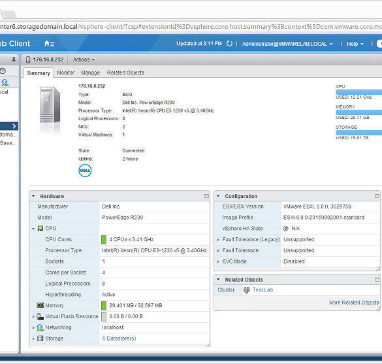Click 'VMware ESXi, 6.0.0, 3029758' version value
Image resolution: width=382 pixels, height=364 pixels.
click(x=317, y=207)
